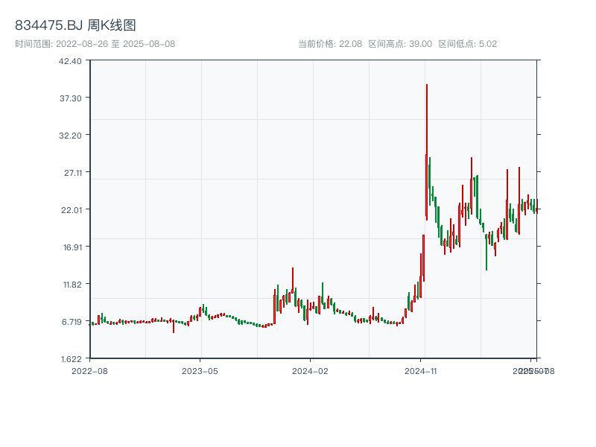Click x-axis label 2024-11
Image resolution: width=596 pixels, height=447 pixels.
click(420, 371)
